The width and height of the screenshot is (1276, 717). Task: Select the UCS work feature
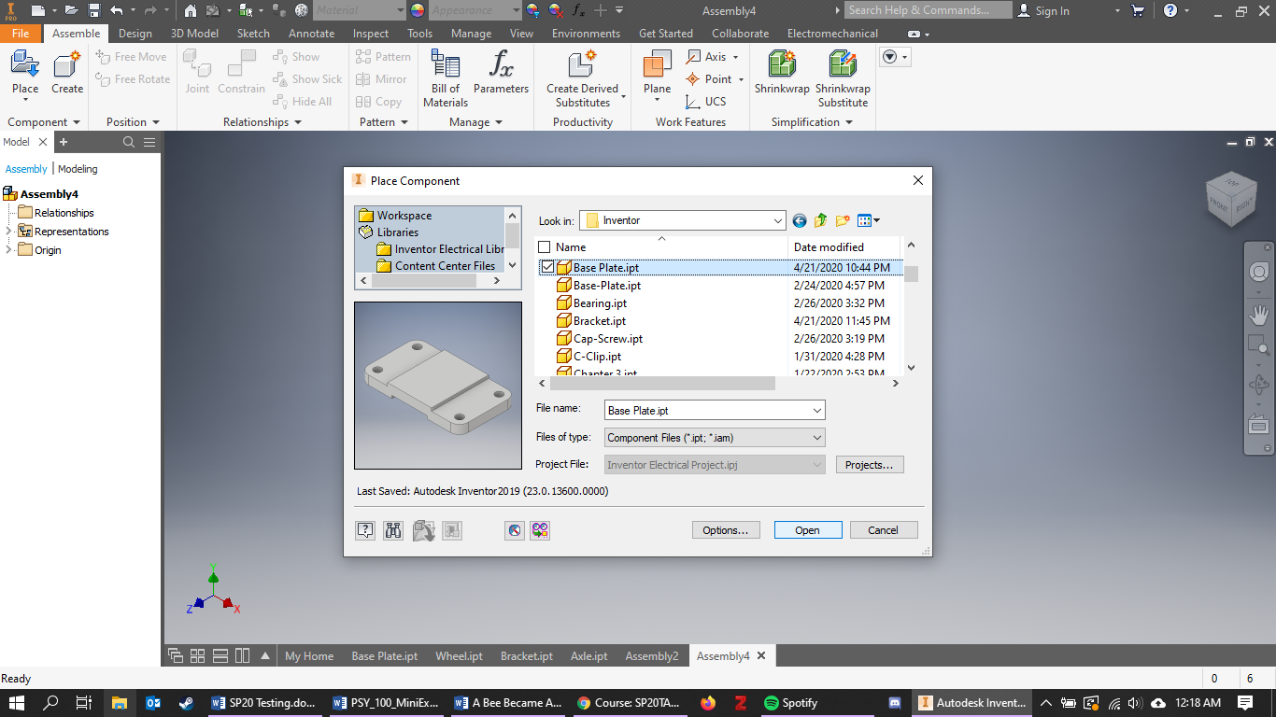[705, 102]
